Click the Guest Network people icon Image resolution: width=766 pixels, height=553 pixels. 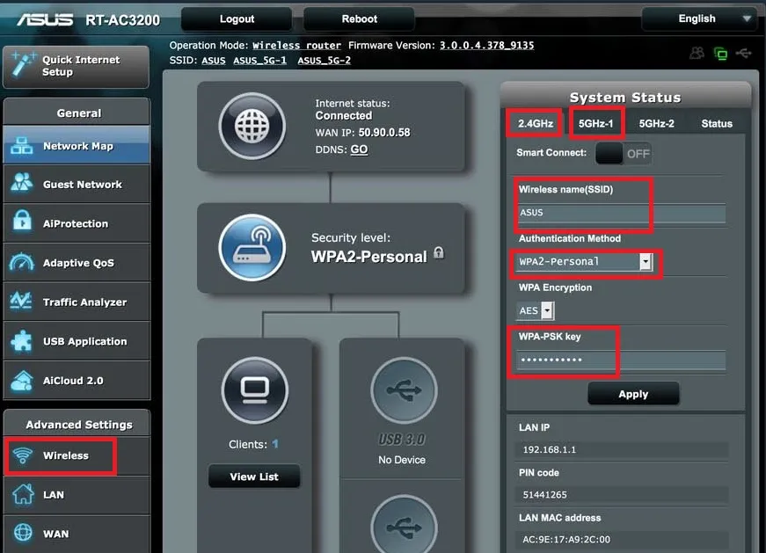(x=21, y=182)
